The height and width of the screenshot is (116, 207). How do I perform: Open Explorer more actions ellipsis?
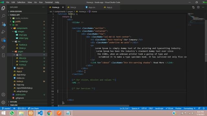43,7
